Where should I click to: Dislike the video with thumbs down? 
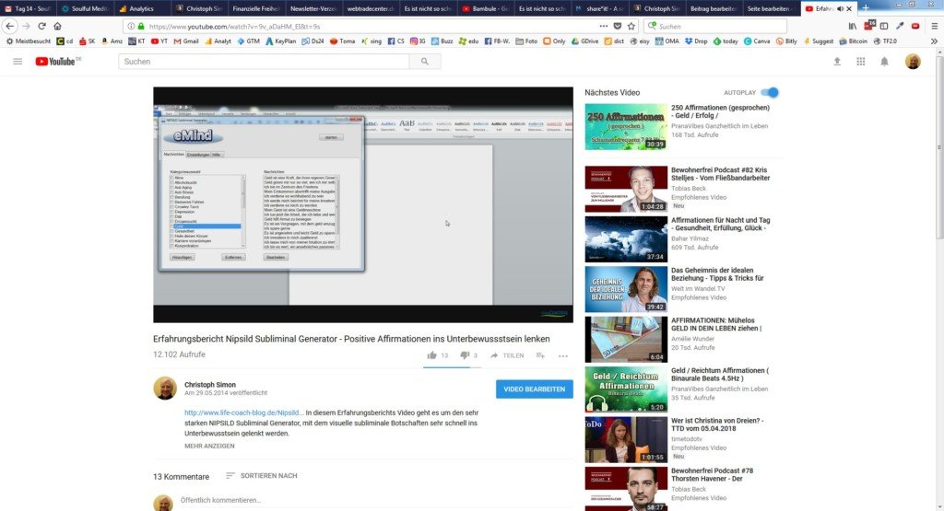(465, 355)
